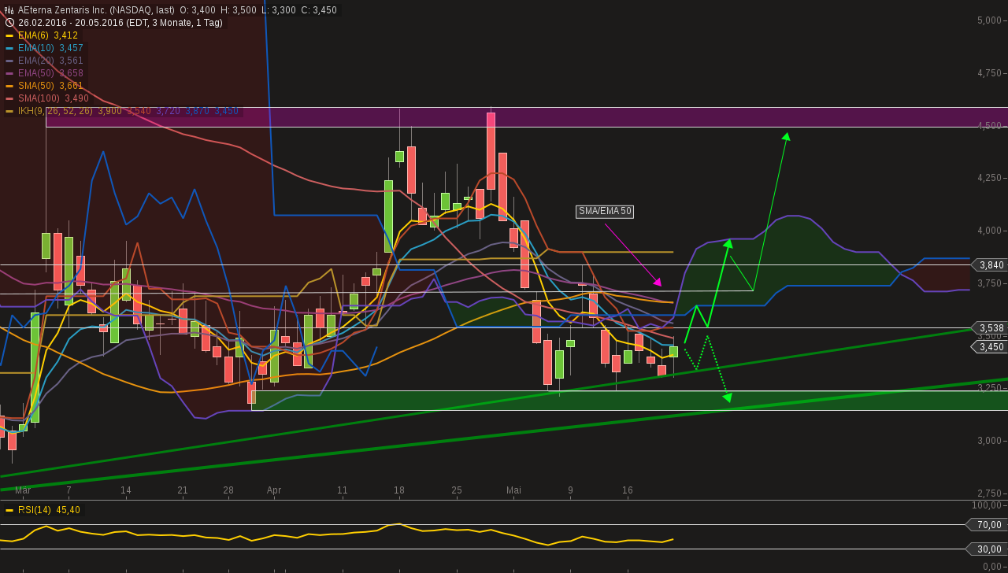
Task: Click the 5,000 price axis label
Action: 989,20
